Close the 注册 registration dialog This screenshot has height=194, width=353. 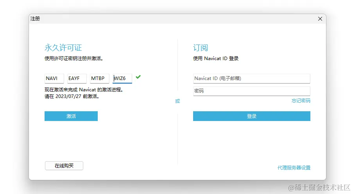[x=320, y=19]
